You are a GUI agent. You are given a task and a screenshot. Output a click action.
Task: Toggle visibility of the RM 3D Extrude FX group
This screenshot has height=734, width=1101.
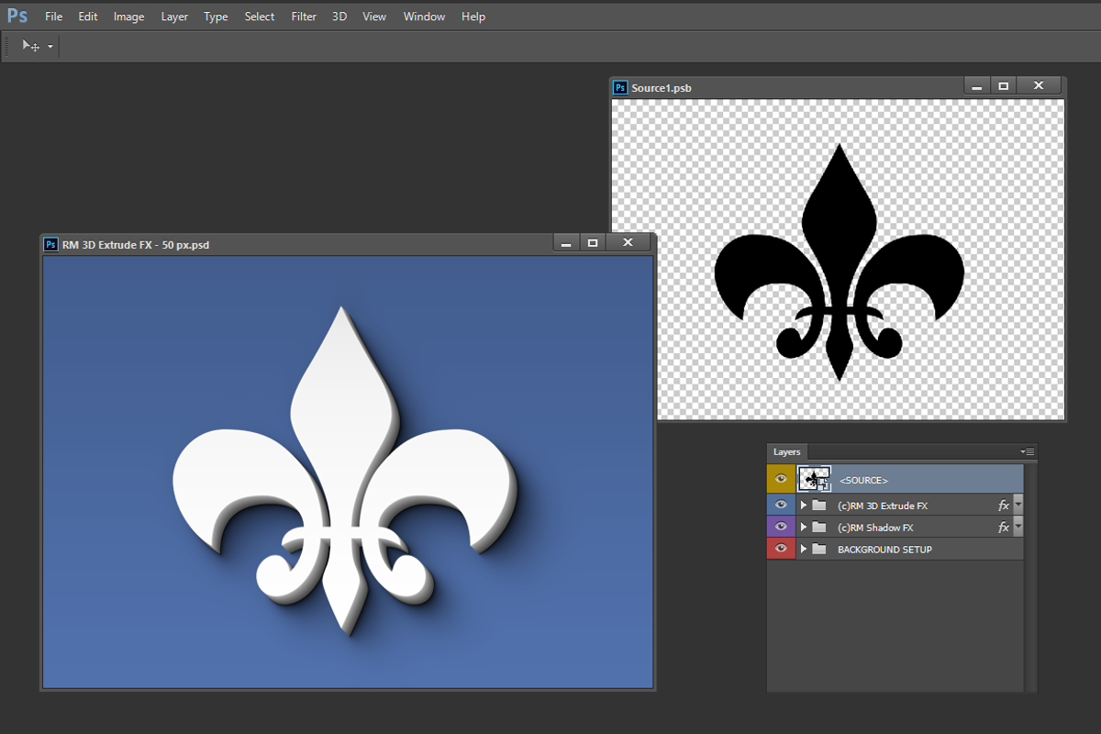tap(781, 506)
